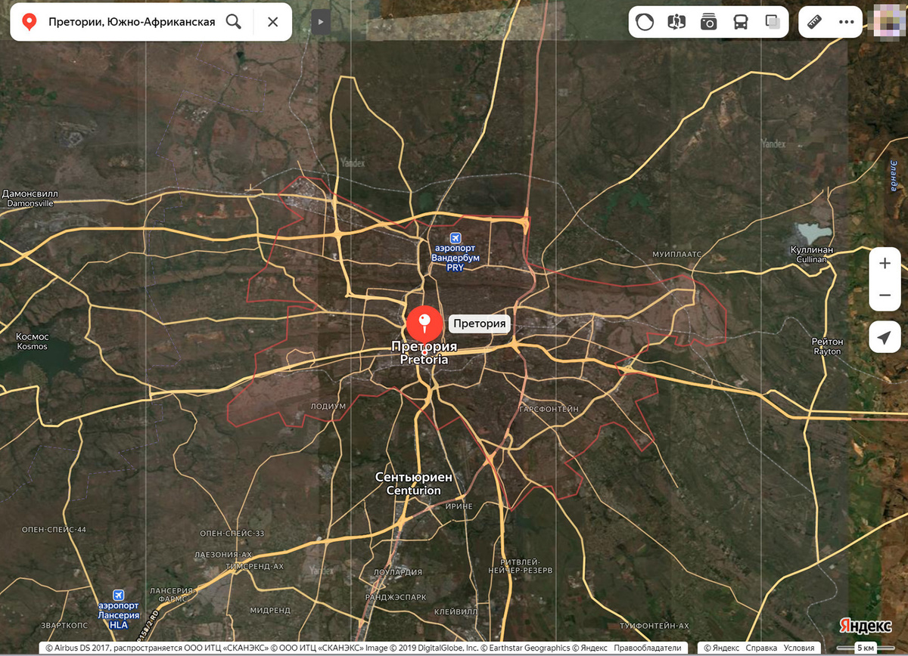Click the red Pretoria map pin
Screen dimensions: 908x656
pyautogui.click(x=424, y=326)
